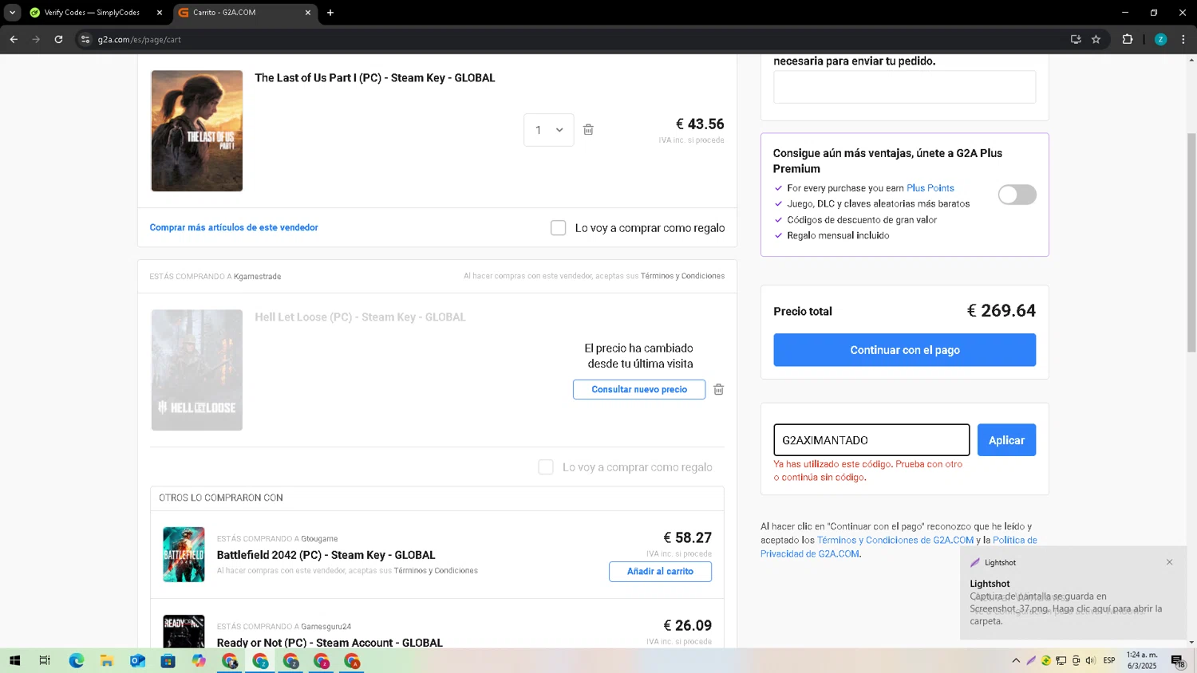Open the browser extensions icon
Image resolution: width=1197 pixels, height=673 pixels.
pyautogui.click(x=1127, y=39)
